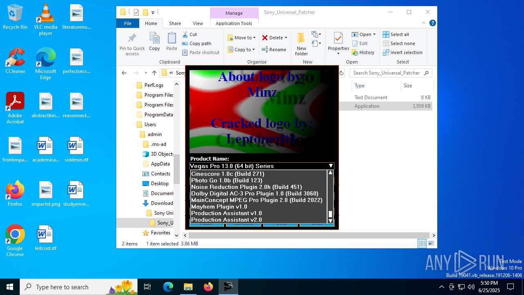Screen dimensions: 524x295
Task: Switch to the Share ribbon tab
Action: tap(175, 23)
